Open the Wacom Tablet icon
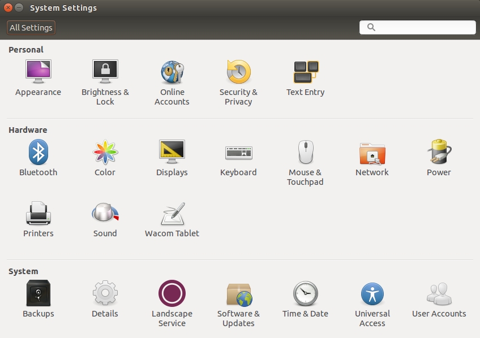The width and height of the screenshot is (480, 338). pos(173,213)
